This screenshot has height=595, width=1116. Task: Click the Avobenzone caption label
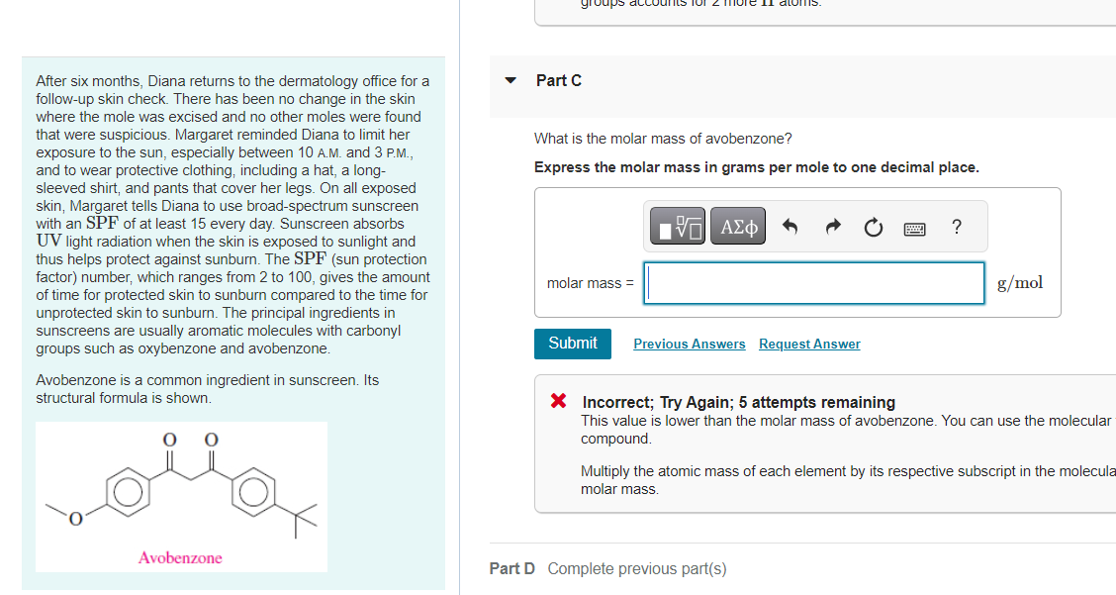pyautogui.click(x=180, y=558)
